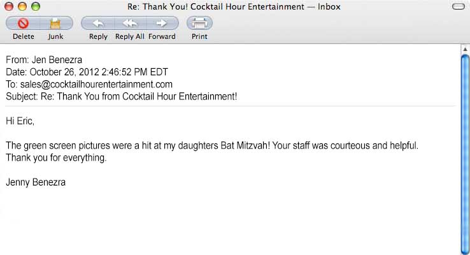Viewport: 470px width, 255px height.
Task: Reply to Jen Benezra's email
Action: click(98, 24)
